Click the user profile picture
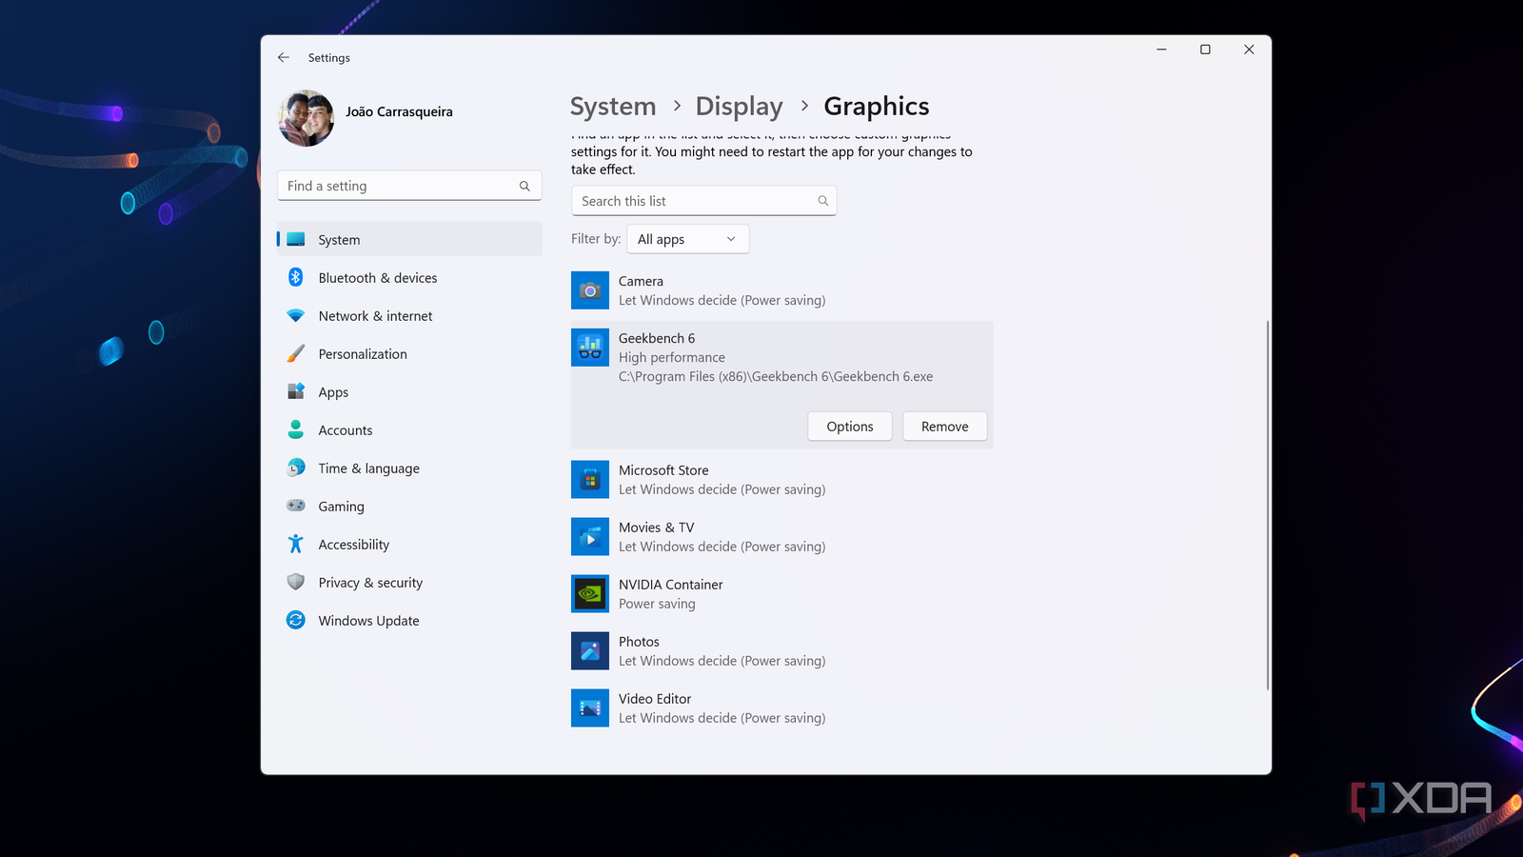The width and height of the screenshot is (1523, 857). pos(307,118)
